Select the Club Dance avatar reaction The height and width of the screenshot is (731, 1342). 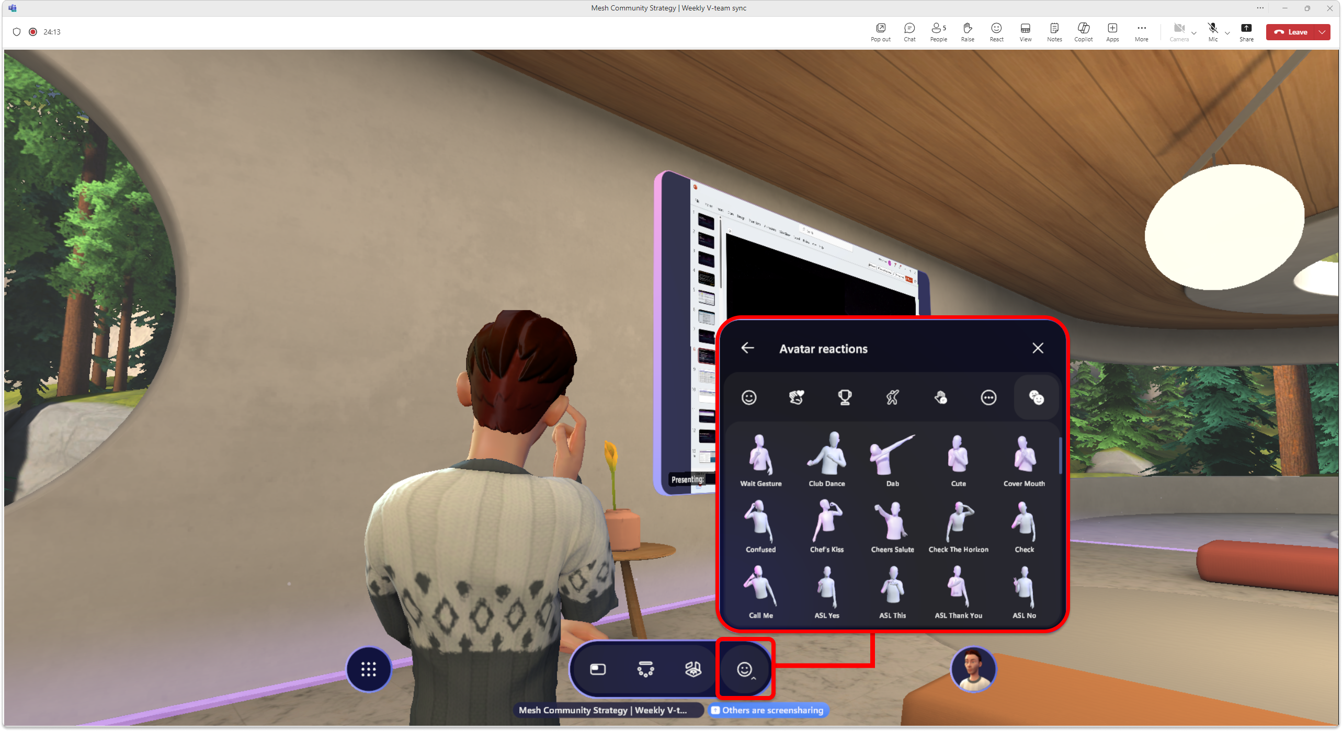point(826,455)
